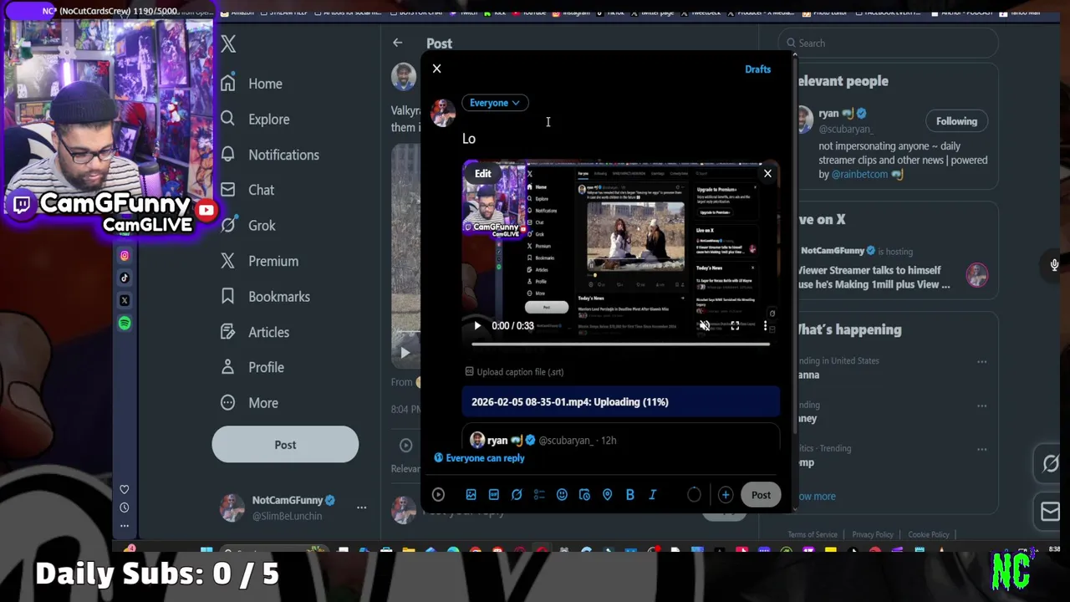1070x602 pixels.
Task: Click the play-circle icon in composer toolbar
Action: coord(438,495)
